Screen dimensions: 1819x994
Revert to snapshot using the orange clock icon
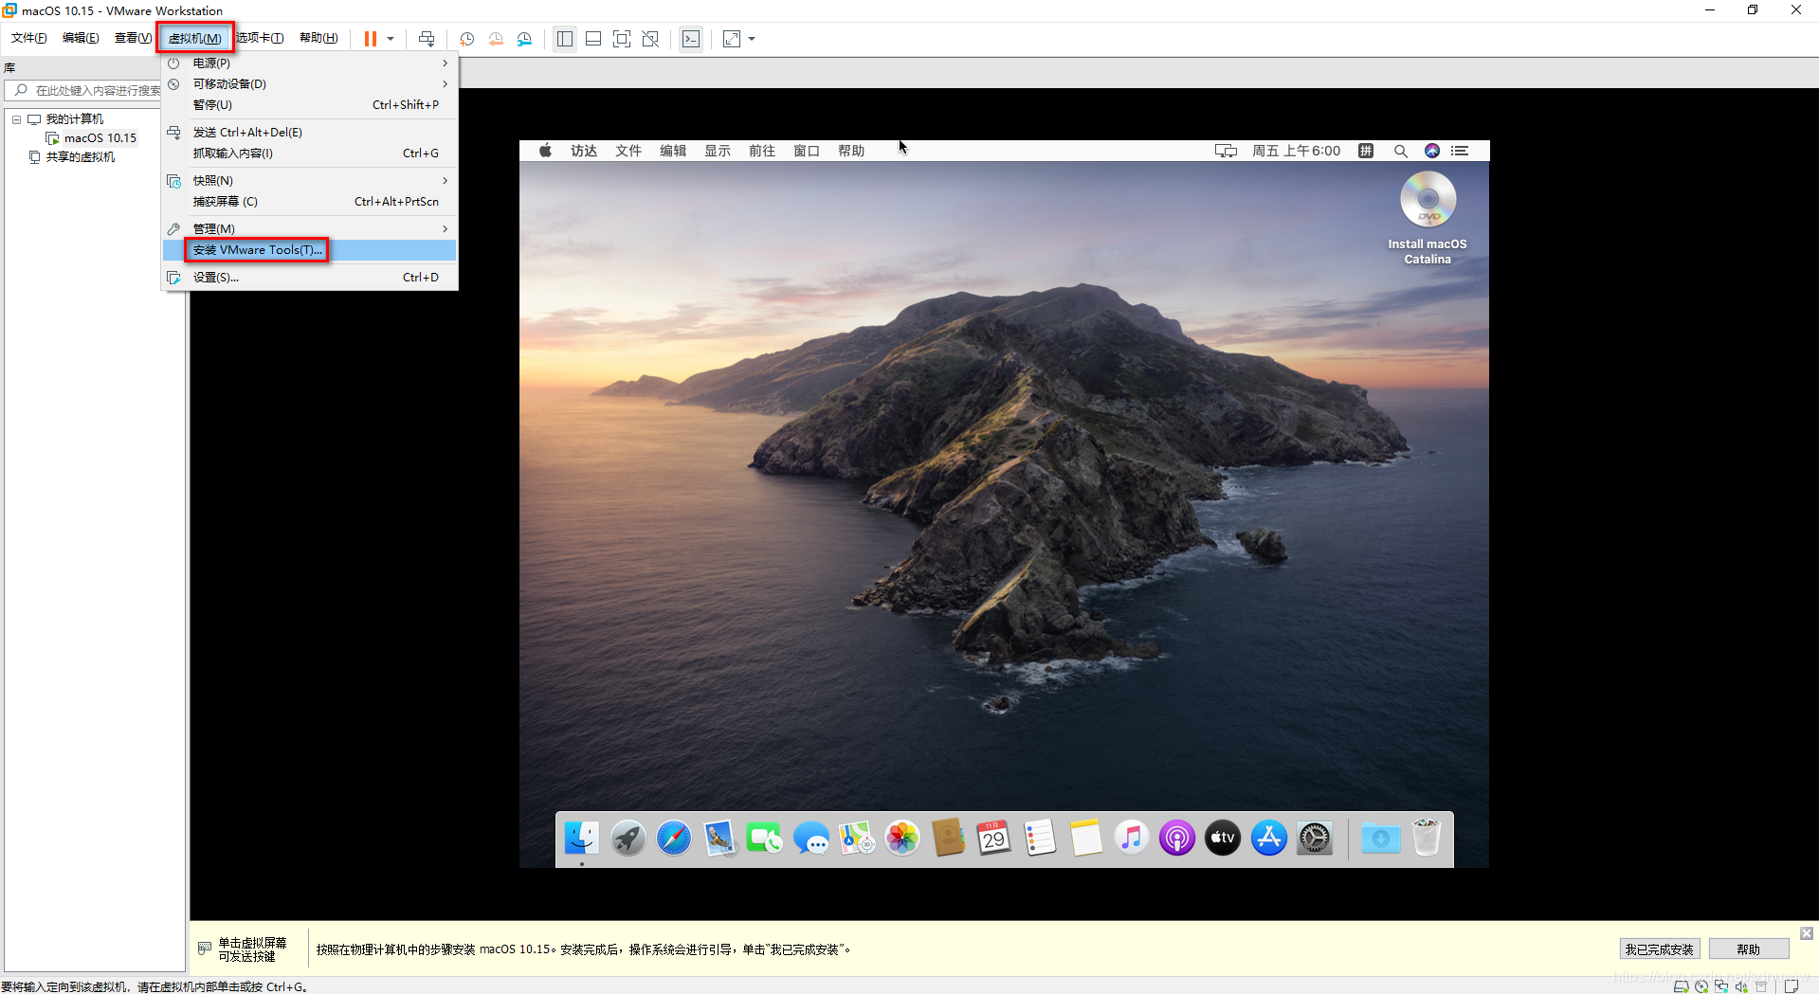click(x=496, y=39)
